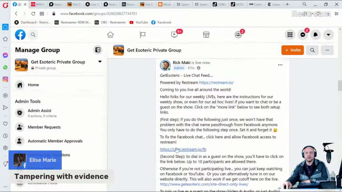This screenshot has height=192, width=342.
Task: Open the Restreamer 9098 bookmark
Action: click(73, 22)
